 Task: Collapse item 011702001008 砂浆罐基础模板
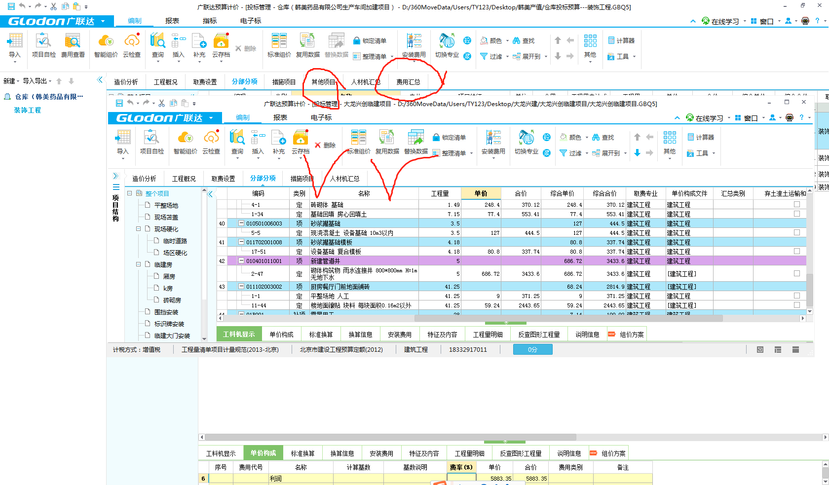tap(241, 242)
